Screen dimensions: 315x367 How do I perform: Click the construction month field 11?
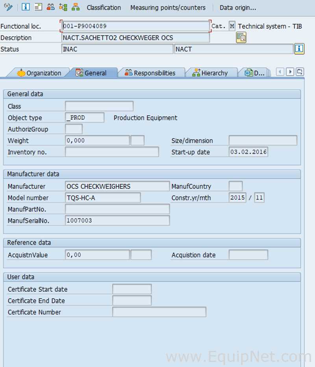click(x=259, y=198)
